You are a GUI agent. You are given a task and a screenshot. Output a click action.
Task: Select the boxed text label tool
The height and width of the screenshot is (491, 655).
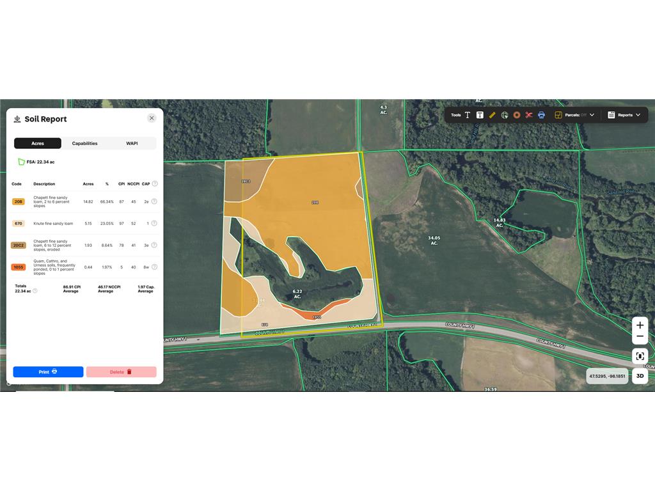480,115
